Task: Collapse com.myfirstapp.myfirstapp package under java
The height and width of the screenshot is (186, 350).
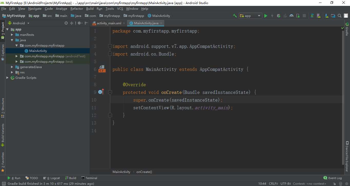Action: (17, 46)
